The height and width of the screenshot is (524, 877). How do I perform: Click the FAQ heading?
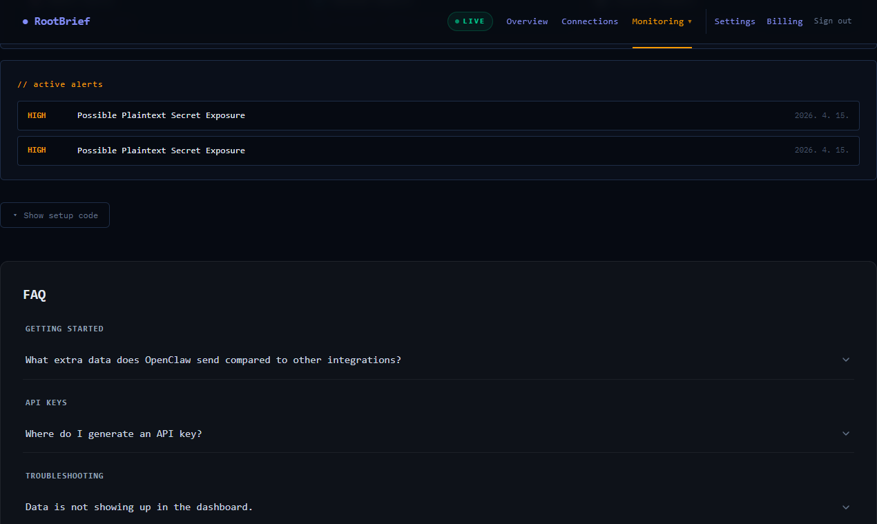pyautogui.click(x=35, y=295)
